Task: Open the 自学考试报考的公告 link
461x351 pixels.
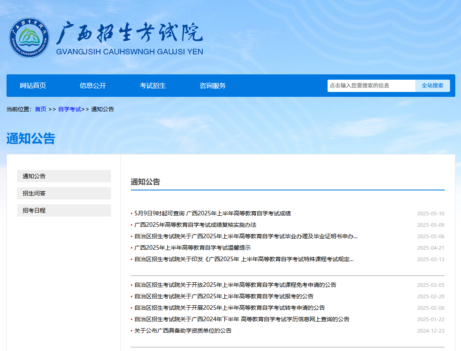Action: [x=224, y=296]
